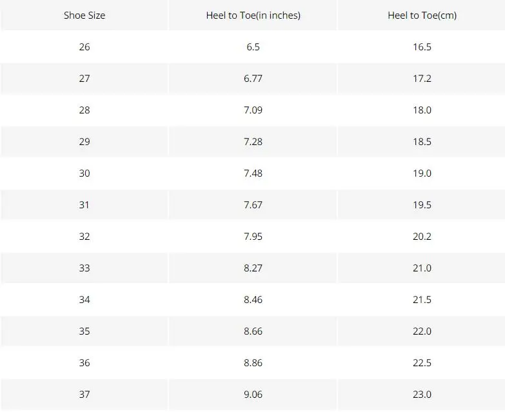This screenshot has height=412, width=505.
Task: Select the 22.5 cm cell
Action: [x=422, y=362]
